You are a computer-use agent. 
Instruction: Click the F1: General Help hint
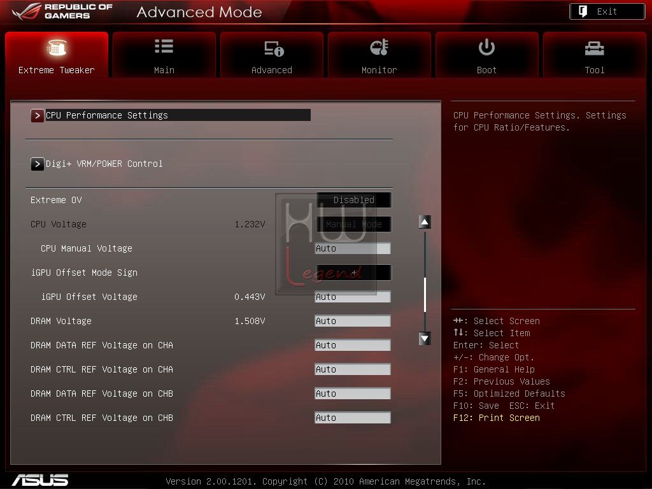[494, 369]
